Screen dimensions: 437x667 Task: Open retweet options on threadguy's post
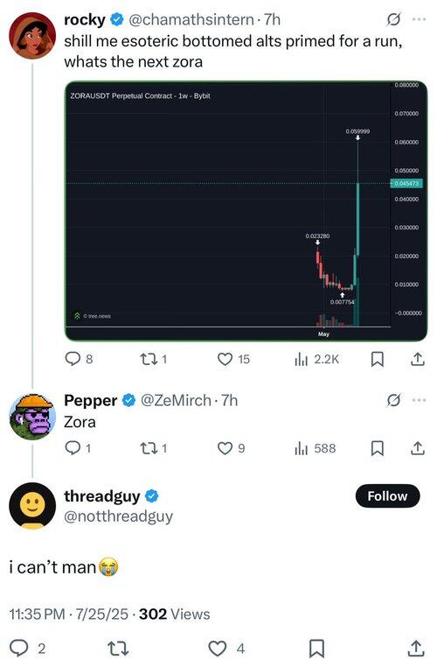pyautogui.click(x=118, y=649)
